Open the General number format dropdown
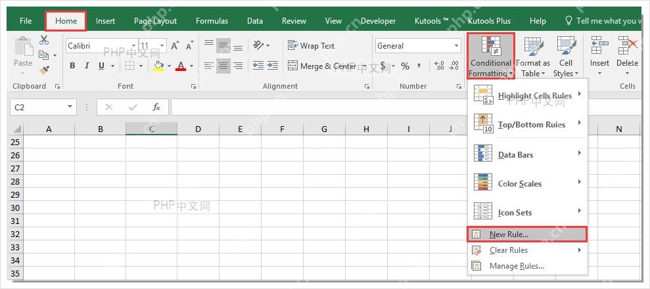The image size is (650, 289). click(x=456, y=46)
